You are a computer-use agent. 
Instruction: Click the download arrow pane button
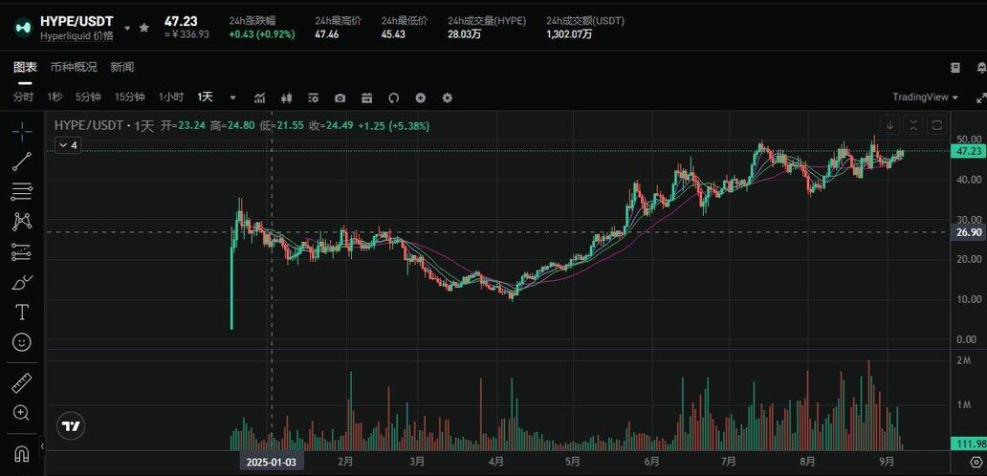pyautogui.click(x=890, y=124)
